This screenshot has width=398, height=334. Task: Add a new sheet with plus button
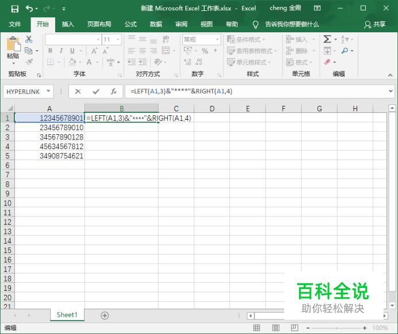pos(105,316)
